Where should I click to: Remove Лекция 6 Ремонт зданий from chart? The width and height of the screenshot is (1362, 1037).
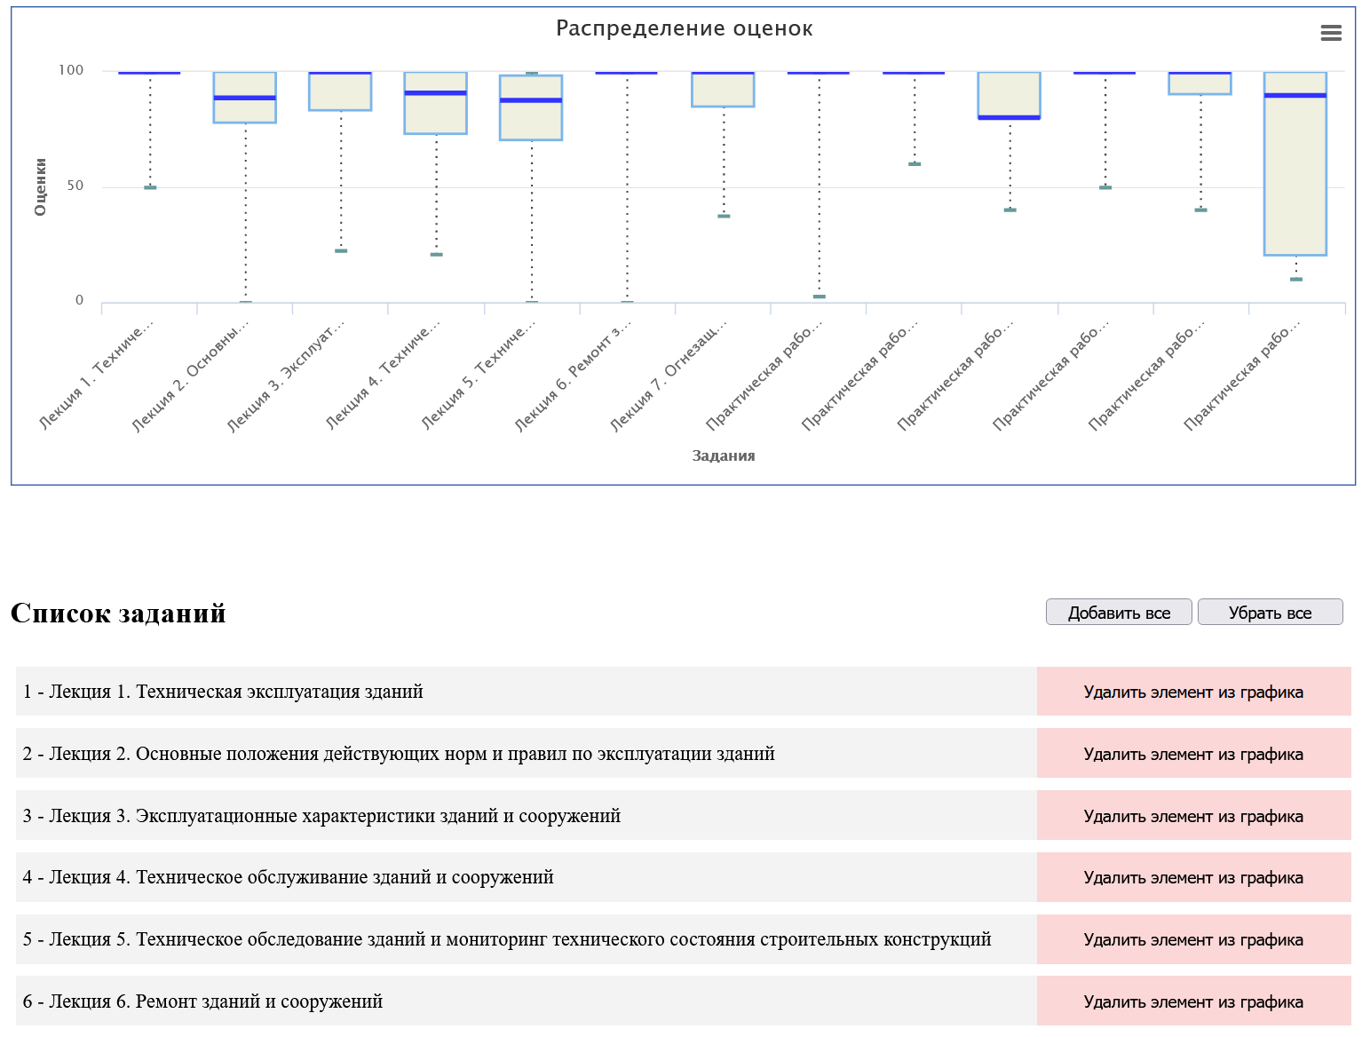tap(1192, 1001)
